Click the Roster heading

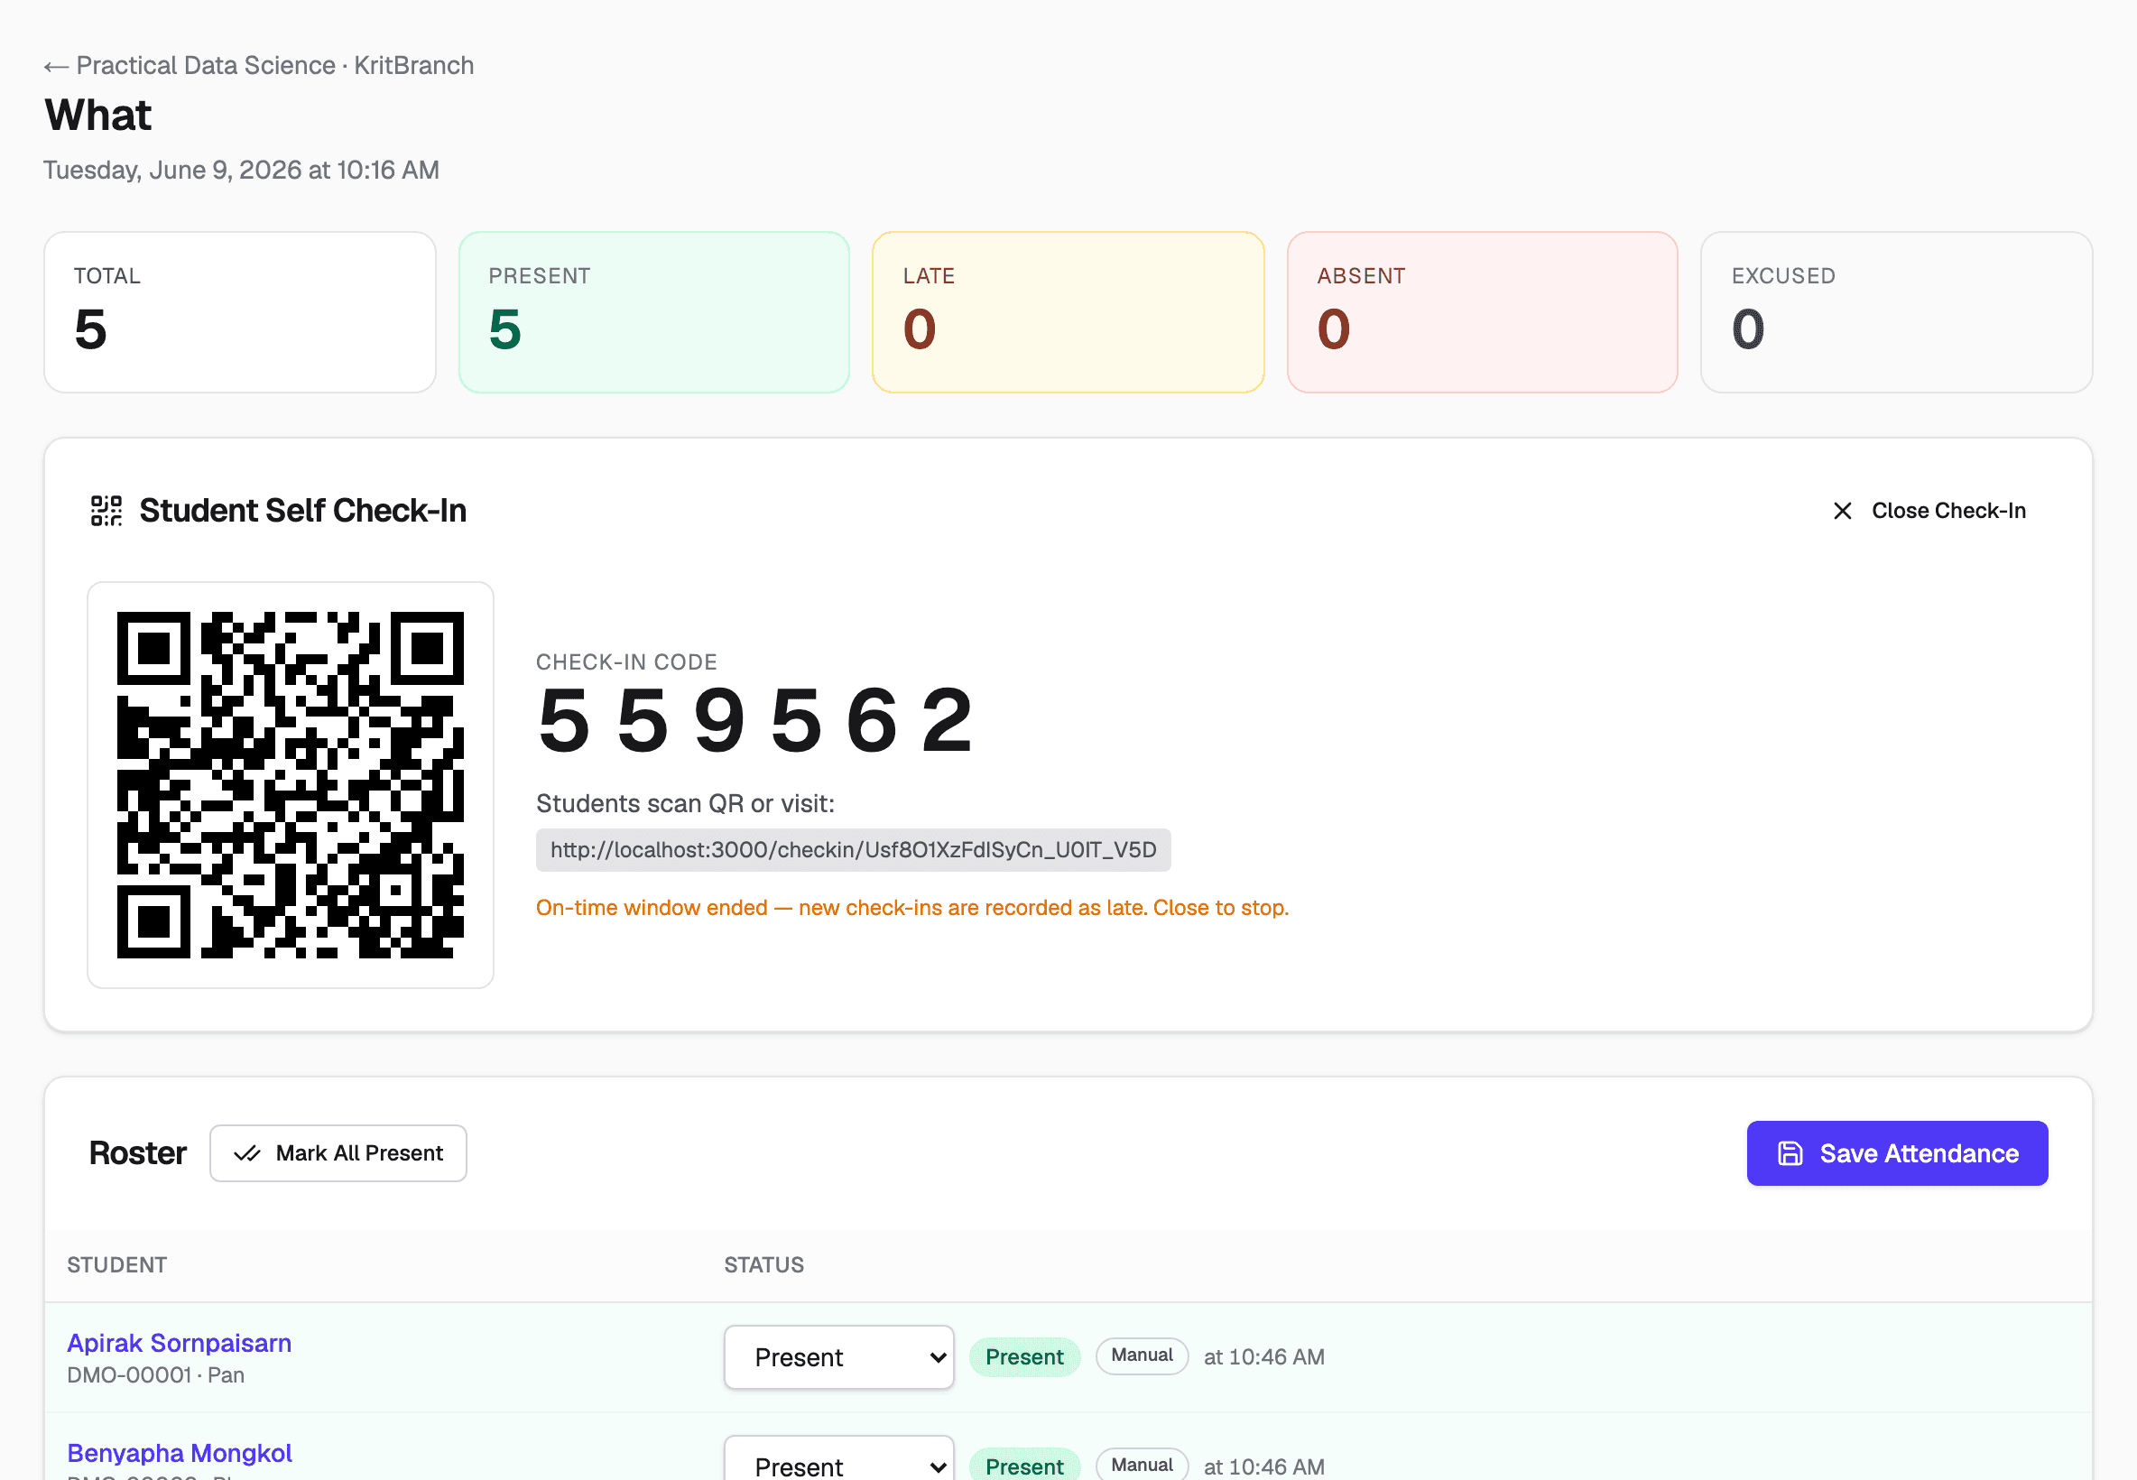point(137,1153)
